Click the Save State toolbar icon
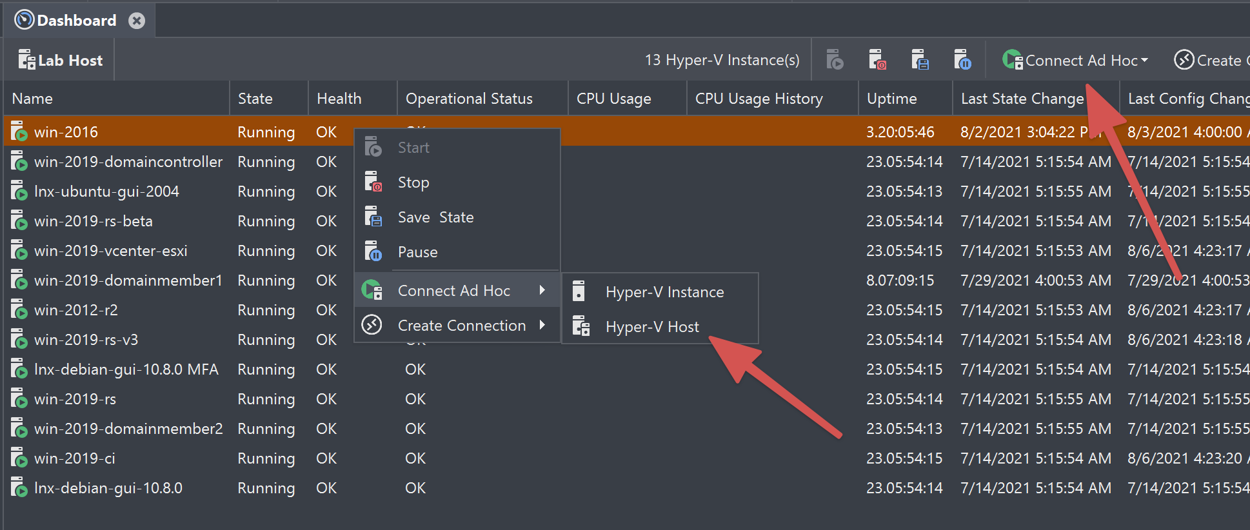The image size is (1250, 530). (x=920, y=60)
